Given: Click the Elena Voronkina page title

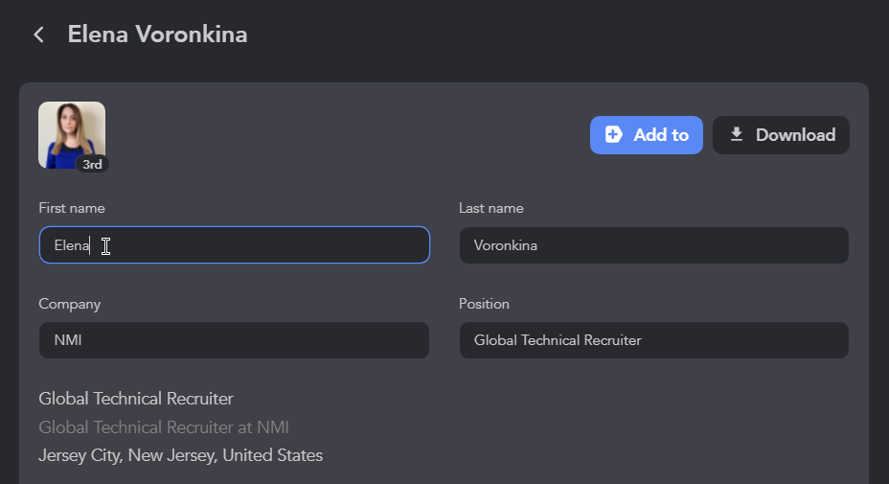Looking at the screenshot, I should point(157,35).
